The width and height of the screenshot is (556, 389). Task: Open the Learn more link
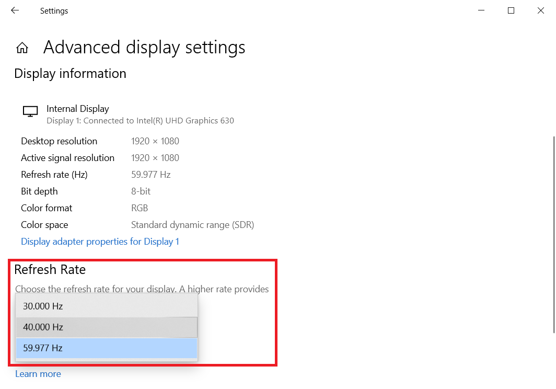tap(38, 374)
